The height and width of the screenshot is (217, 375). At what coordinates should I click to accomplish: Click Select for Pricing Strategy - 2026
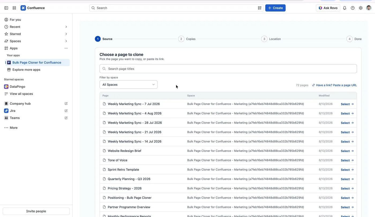(x=347, y=189)
